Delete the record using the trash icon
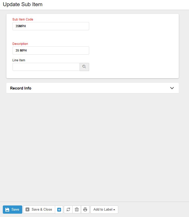The height and width of the screenshot is (217, 189). (x=77, y=210)
